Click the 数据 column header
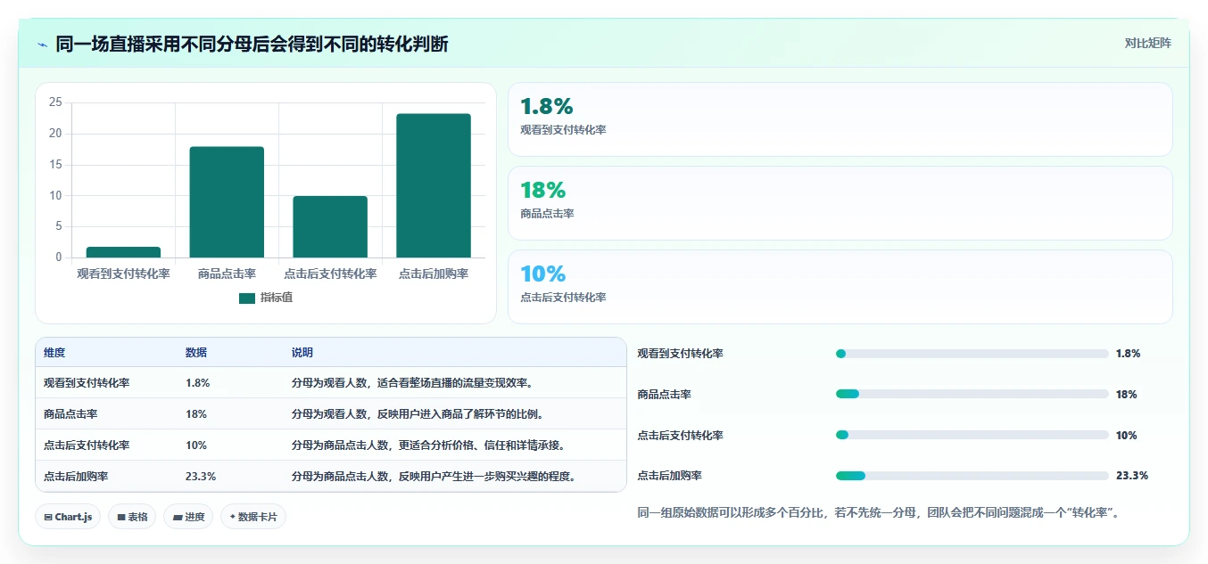1208x564 pixels. [196, 353]
